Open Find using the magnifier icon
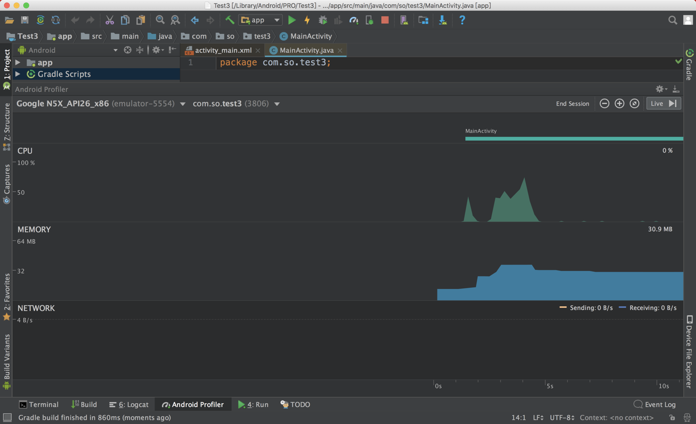The width and height of the screenshot is (696, 424). (x=160, y=20)
